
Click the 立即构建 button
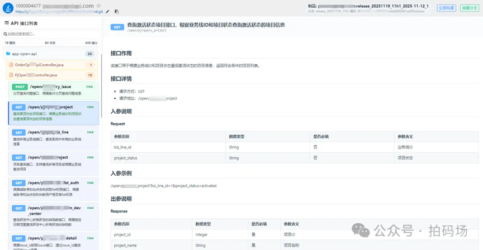click(446, 8)
